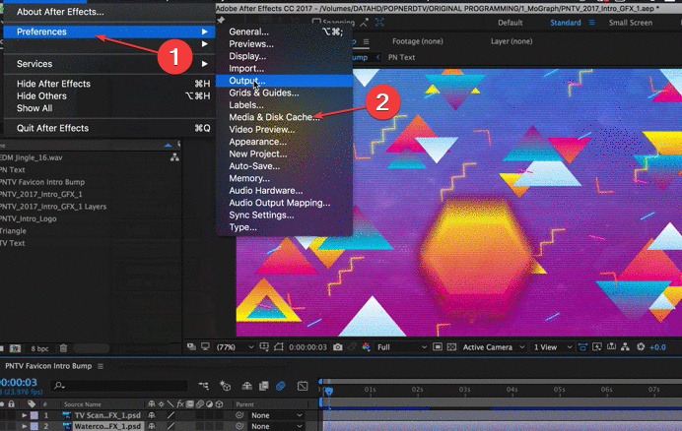
Task: Reset exposure icon in viewer
Action: tap(641, 346)
